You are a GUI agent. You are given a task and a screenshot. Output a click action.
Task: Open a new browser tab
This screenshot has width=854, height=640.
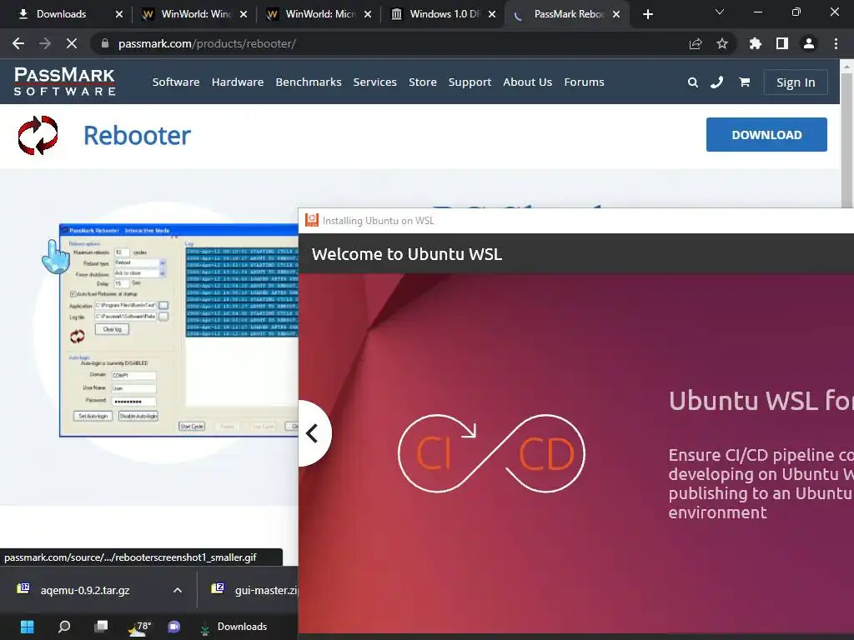coord(647,14)
